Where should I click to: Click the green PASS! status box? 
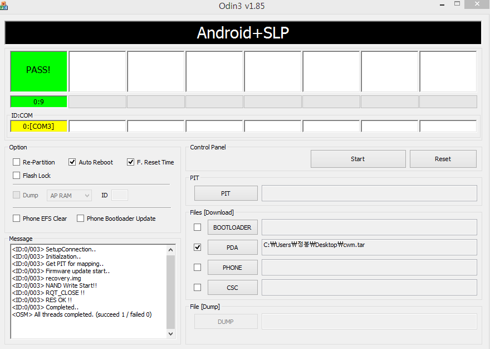[x=38, y=71]
